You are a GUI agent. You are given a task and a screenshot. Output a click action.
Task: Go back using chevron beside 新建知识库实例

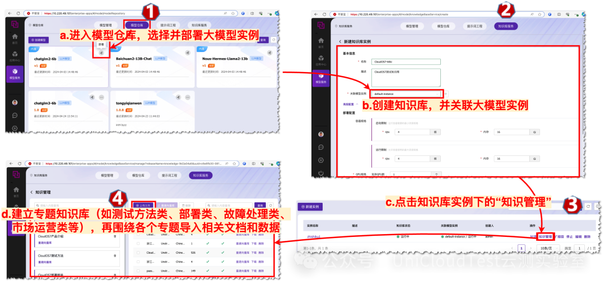(x=340, y=41)
